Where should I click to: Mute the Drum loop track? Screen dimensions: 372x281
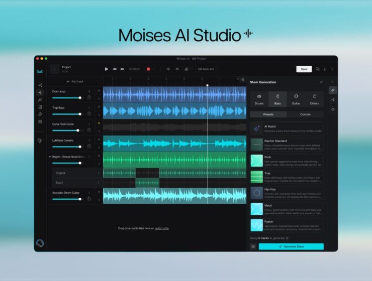[x=99, y=90]
